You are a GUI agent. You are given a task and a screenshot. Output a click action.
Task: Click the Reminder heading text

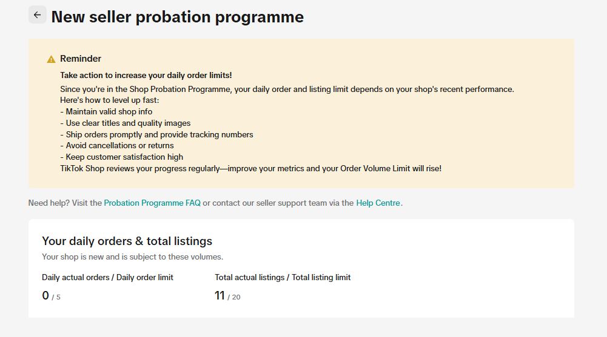[x=81, y=59]
